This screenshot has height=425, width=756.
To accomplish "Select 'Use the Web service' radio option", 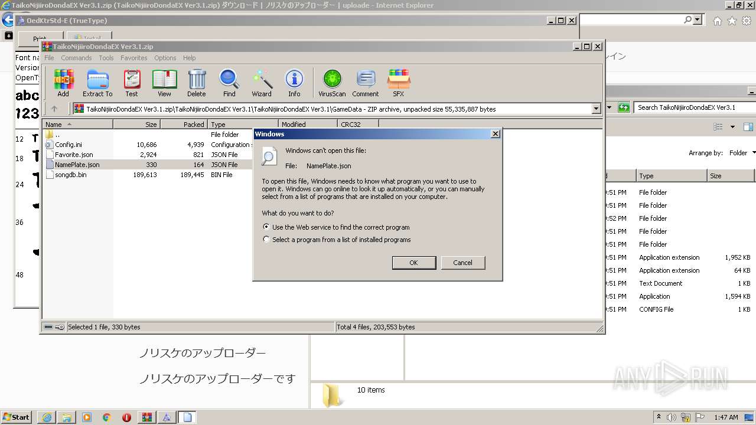I will (266, 227).
